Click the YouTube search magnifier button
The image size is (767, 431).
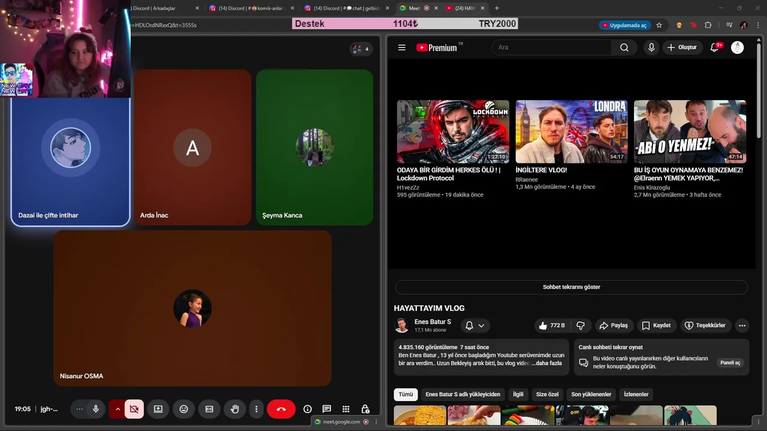coord(624,47)
